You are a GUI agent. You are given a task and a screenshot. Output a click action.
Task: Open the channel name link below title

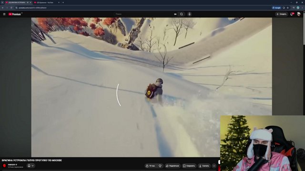click(12, 165)
